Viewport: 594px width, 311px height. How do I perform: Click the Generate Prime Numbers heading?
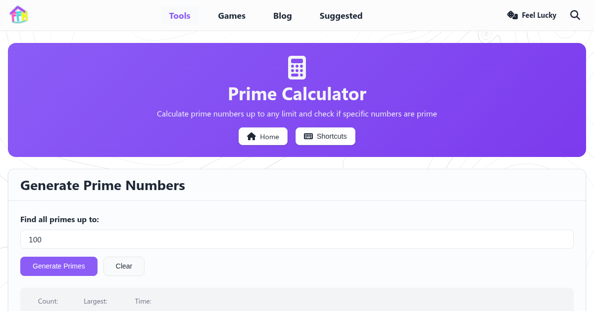(x=102, y=186)
